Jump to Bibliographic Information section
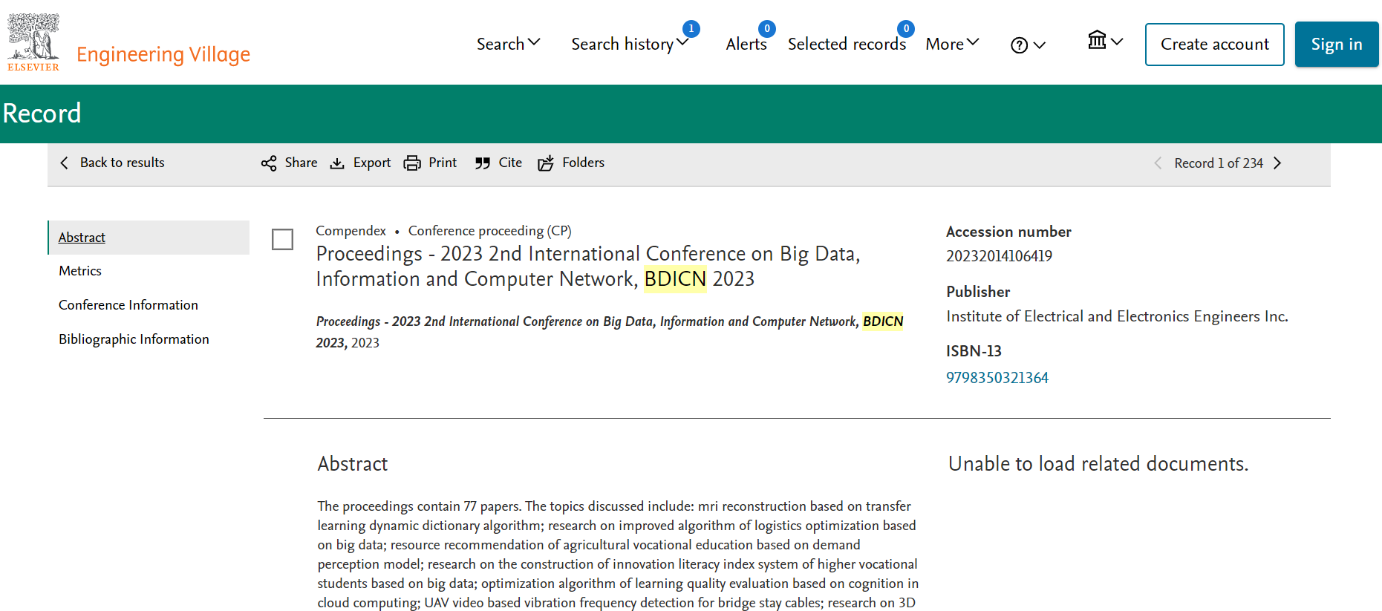Viewport: 1382px width, 611px height. (134, 339)
